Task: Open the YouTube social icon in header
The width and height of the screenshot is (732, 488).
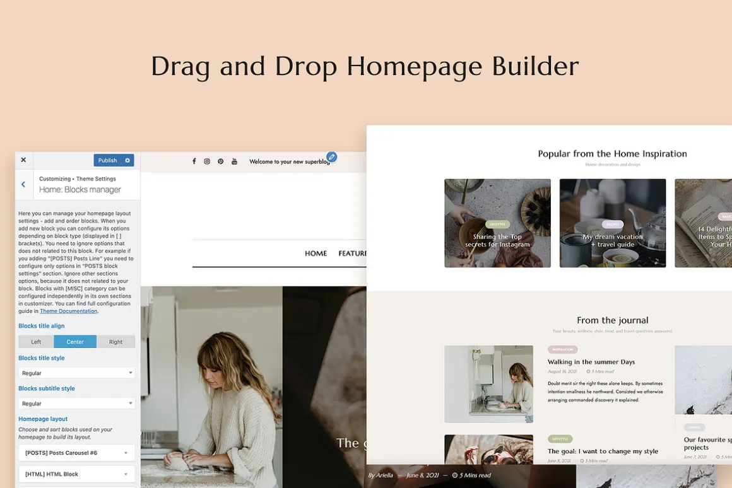Action: pos(234,161)
